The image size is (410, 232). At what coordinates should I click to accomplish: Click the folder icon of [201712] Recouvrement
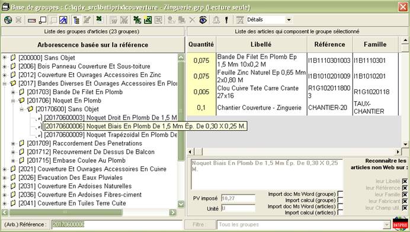tap(22, 152)
